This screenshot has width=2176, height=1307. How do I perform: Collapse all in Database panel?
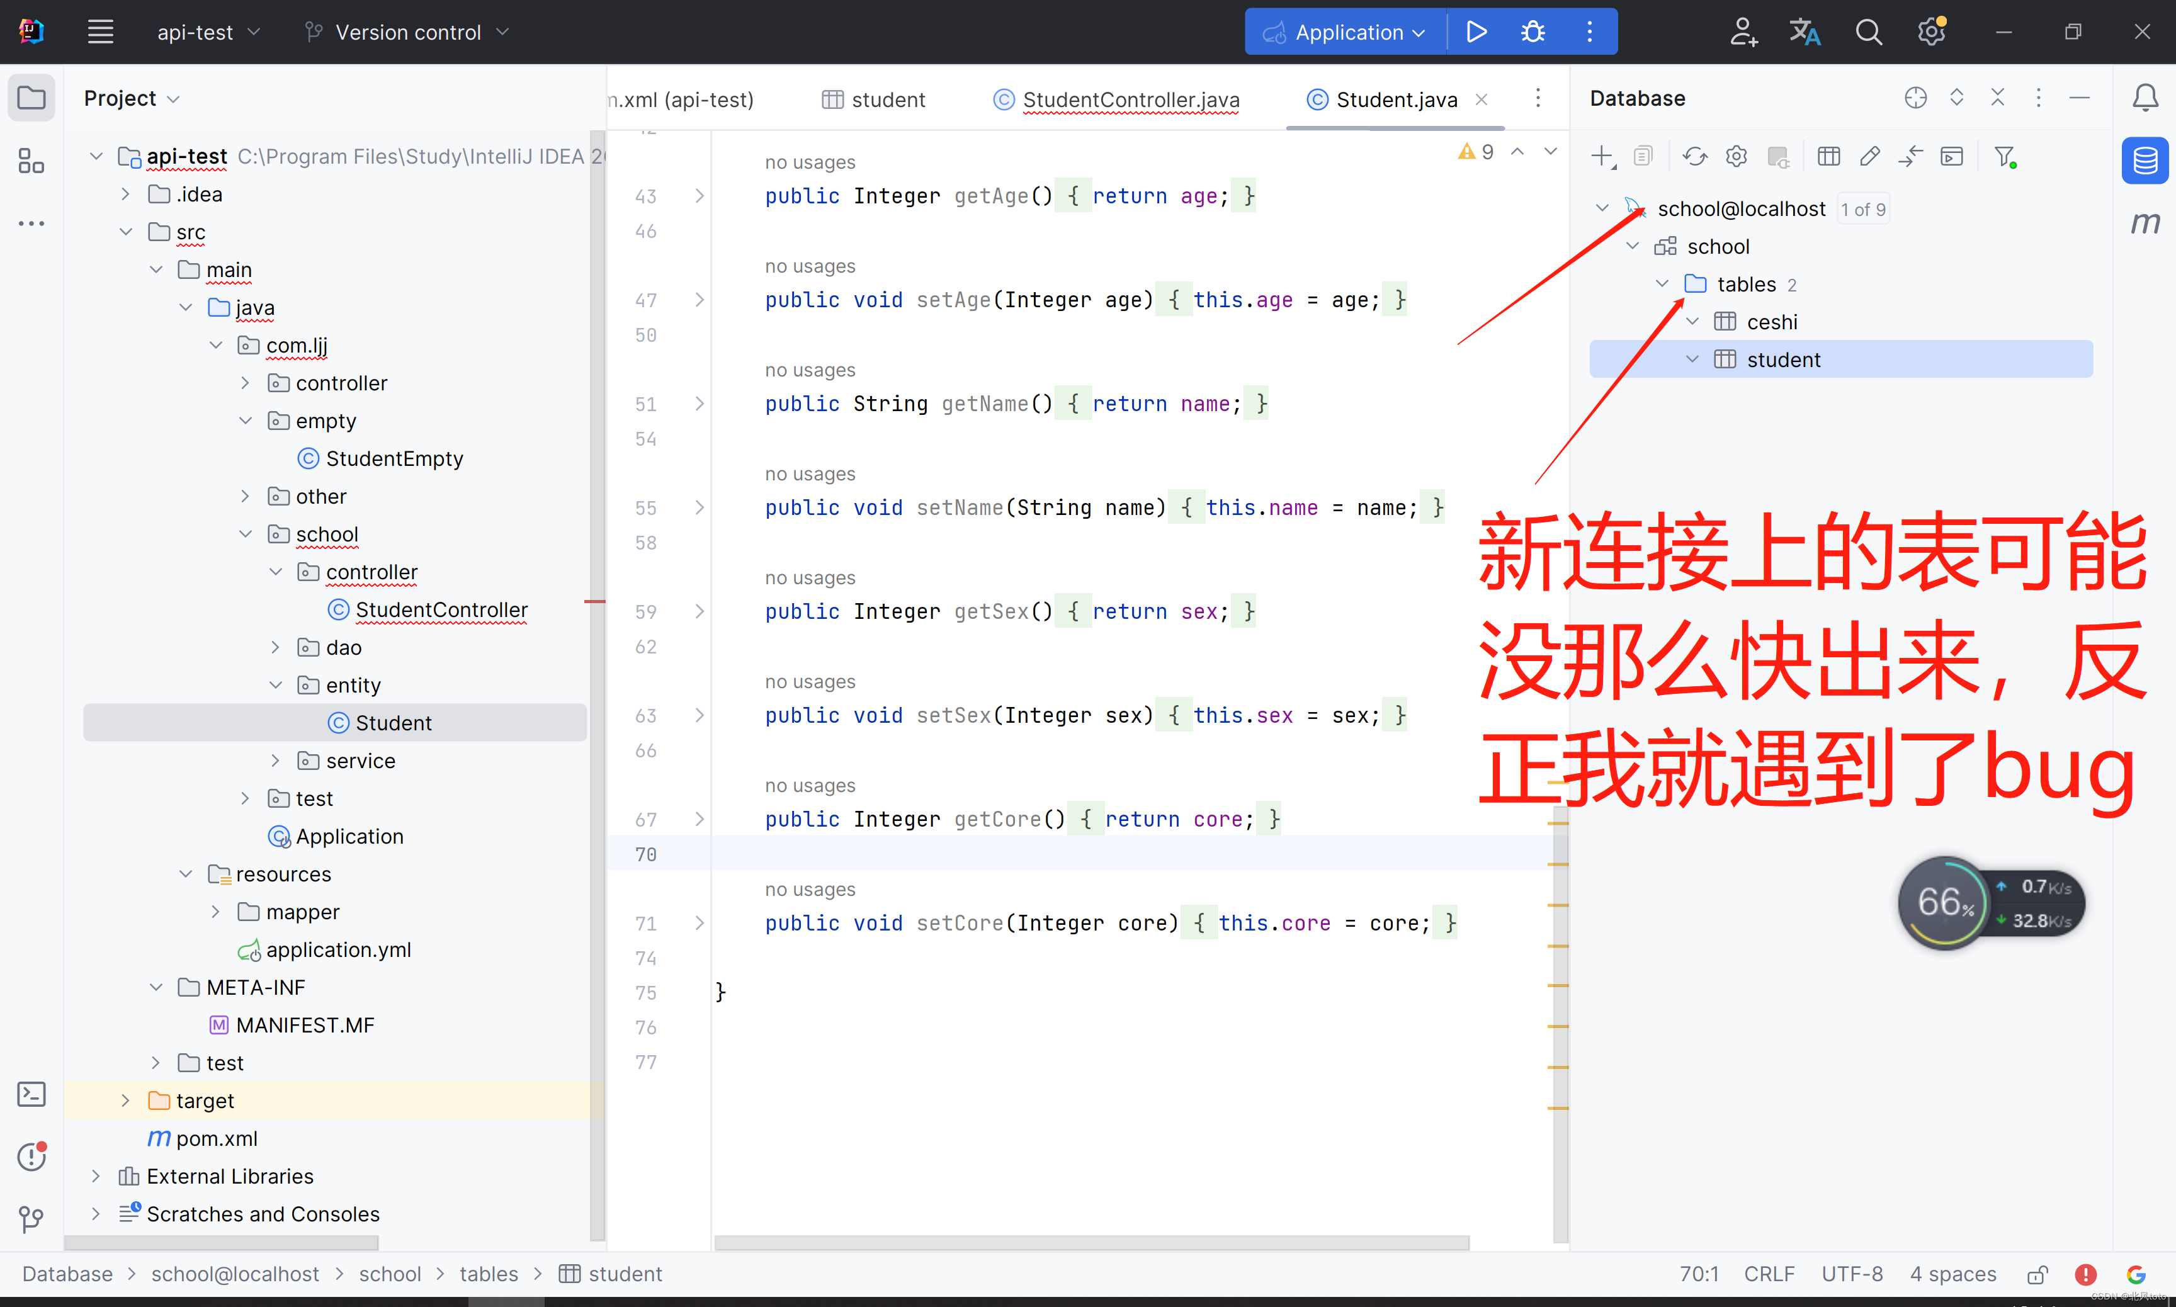tap(1997, 98)
